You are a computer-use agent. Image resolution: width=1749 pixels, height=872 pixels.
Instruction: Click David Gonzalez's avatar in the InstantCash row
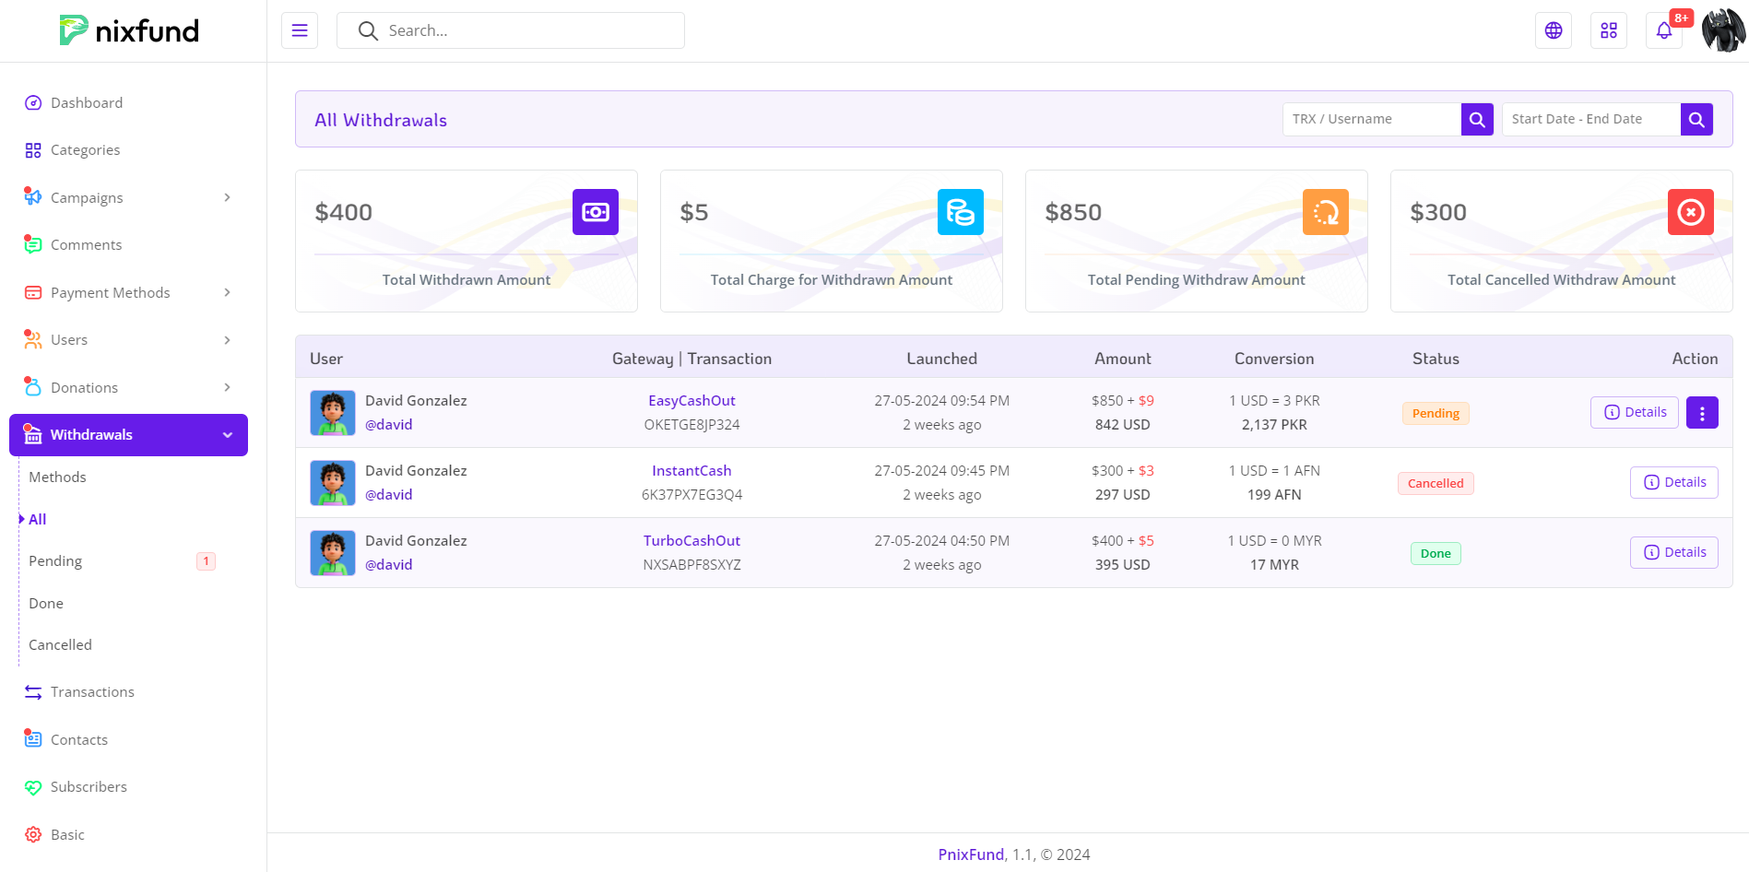[x=333, y=483]
